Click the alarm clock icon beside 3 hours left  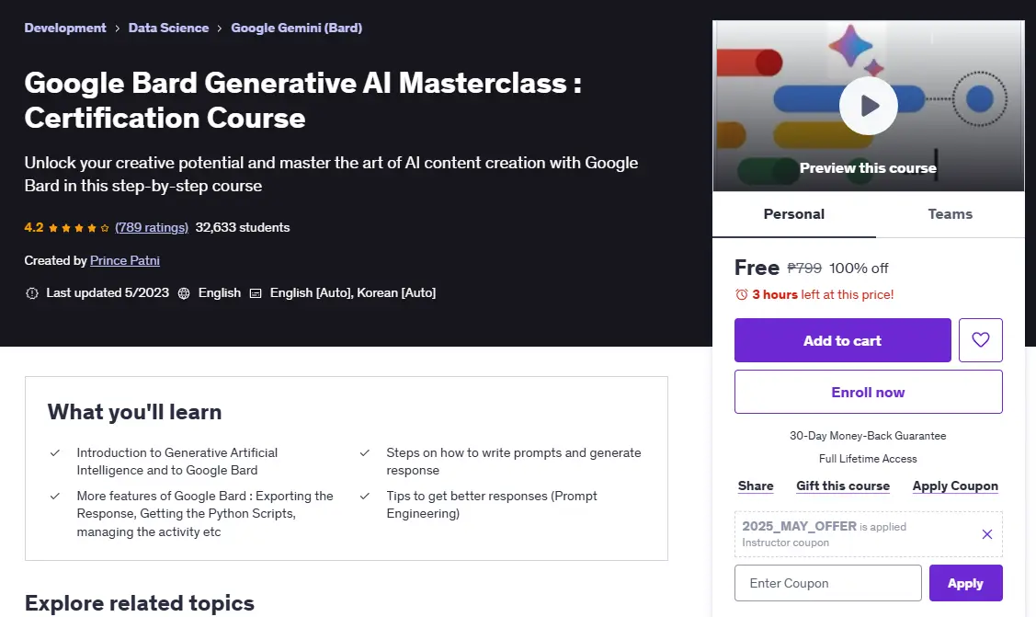pyautogui.click(x=741, y=294)
